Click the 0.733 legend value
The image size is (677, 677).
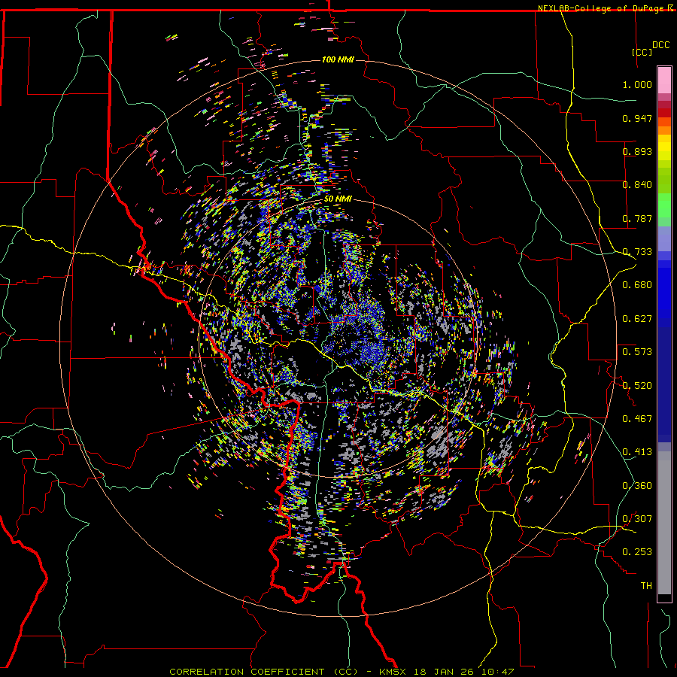click(x=637, y=252)
